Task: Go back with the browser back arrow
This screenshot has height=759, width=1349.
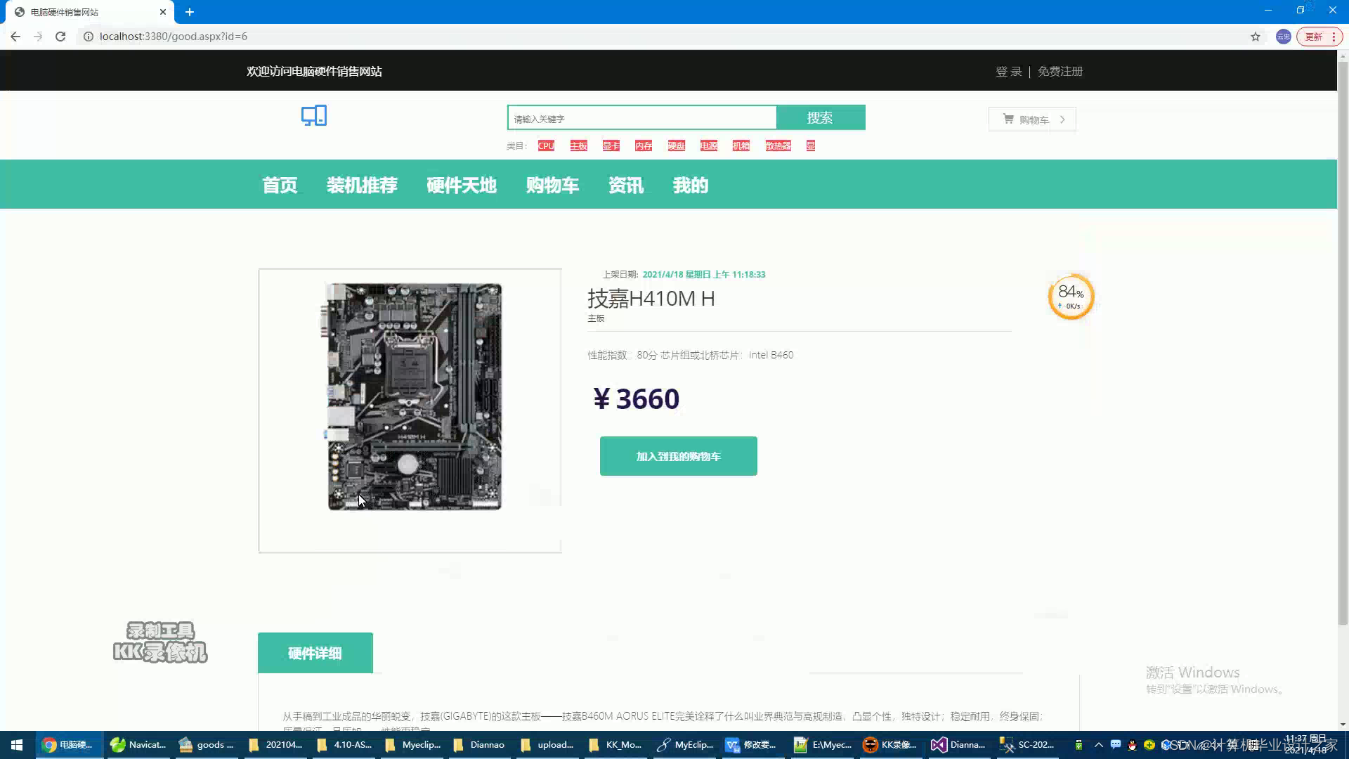Action: coord(15,37)
